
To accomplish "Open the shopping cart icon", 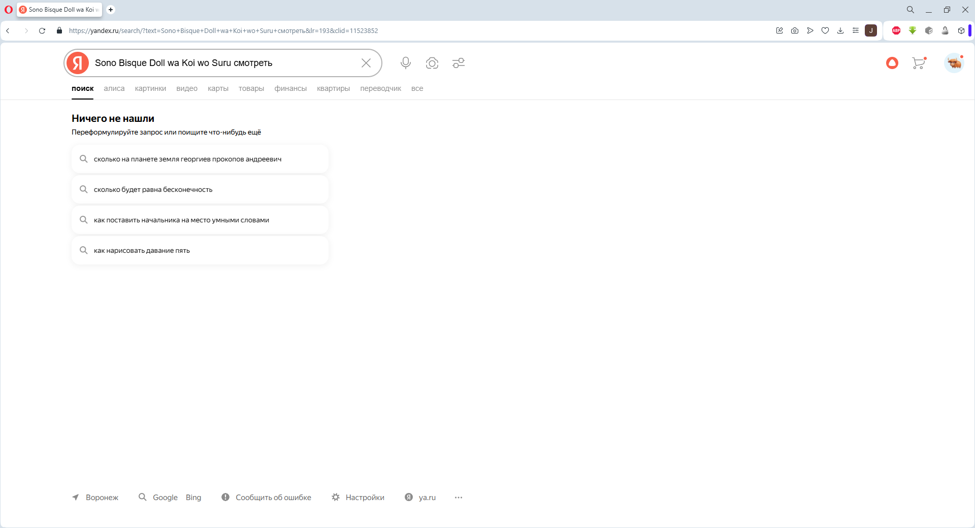I will pos(919,63).
